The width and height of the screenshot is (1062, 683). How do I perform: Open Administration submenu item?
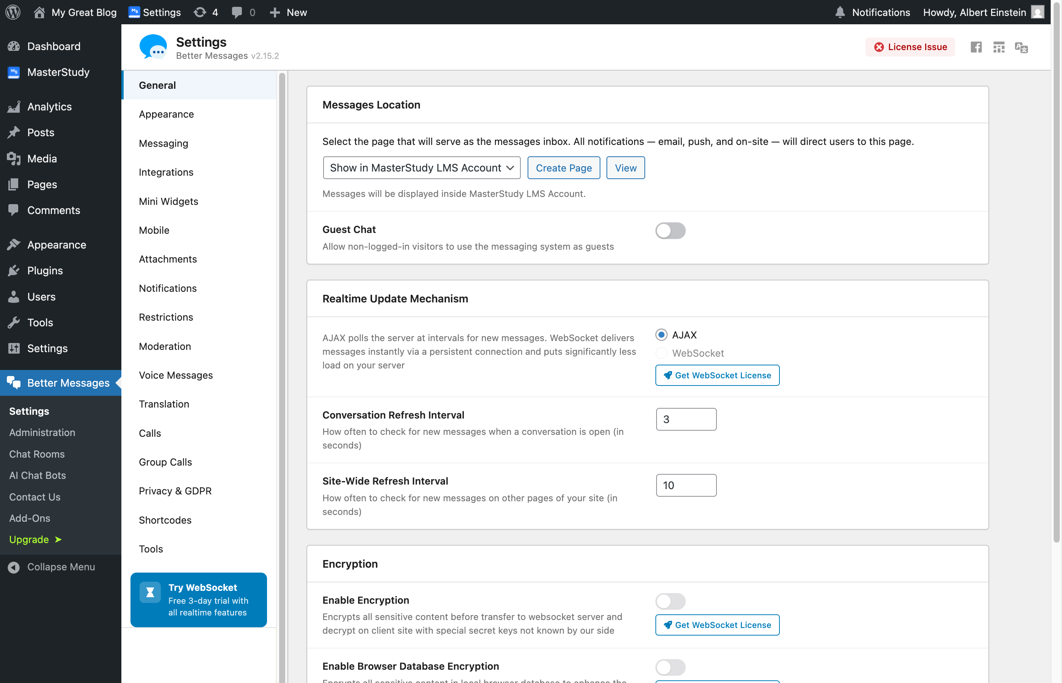click(x=42, y=433)
